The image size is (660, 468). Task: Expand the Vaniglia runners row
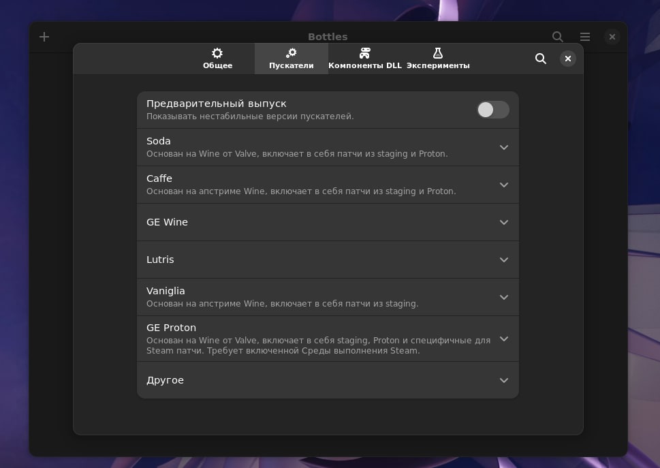tap(328, 297)
